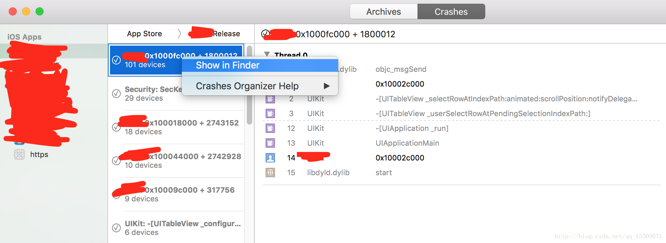Click yellow minimize window button
The width and height of the screenshot is (666, 243).
point(26,11)
